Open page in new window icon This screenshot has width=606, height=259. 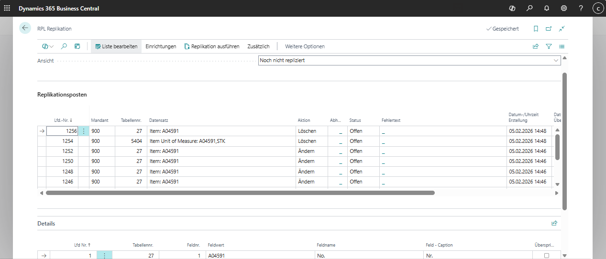point(549,29)
